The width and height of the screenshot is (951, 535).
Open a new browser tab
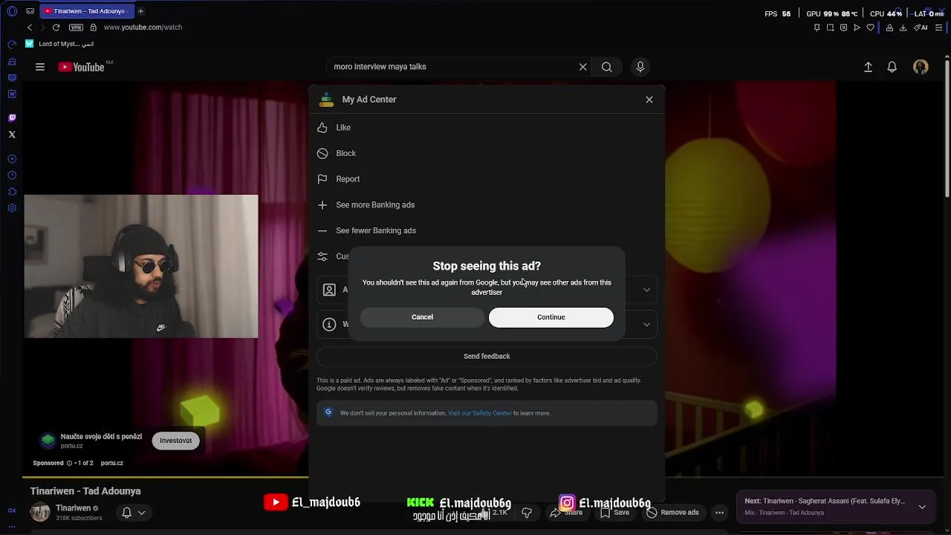click(x=140, y=11)
